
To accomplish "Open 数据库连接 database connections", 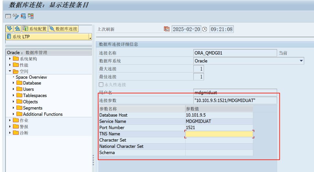I will pyautogui.click(x=63, y=29).
